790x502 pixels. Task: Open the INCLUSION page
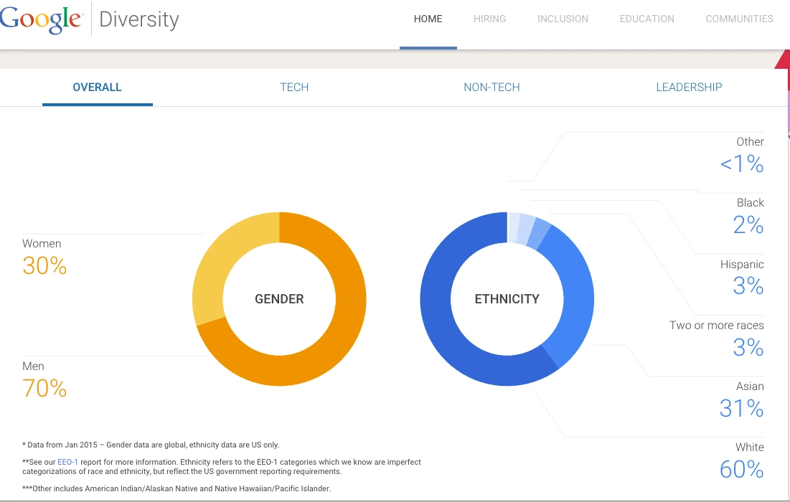point(563,19)
